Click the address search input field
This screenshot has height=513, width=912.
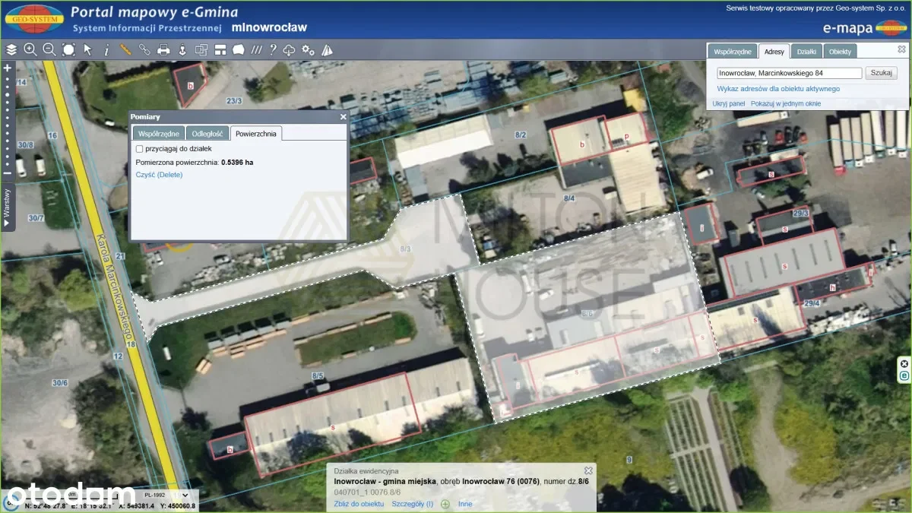pos(789,74)
